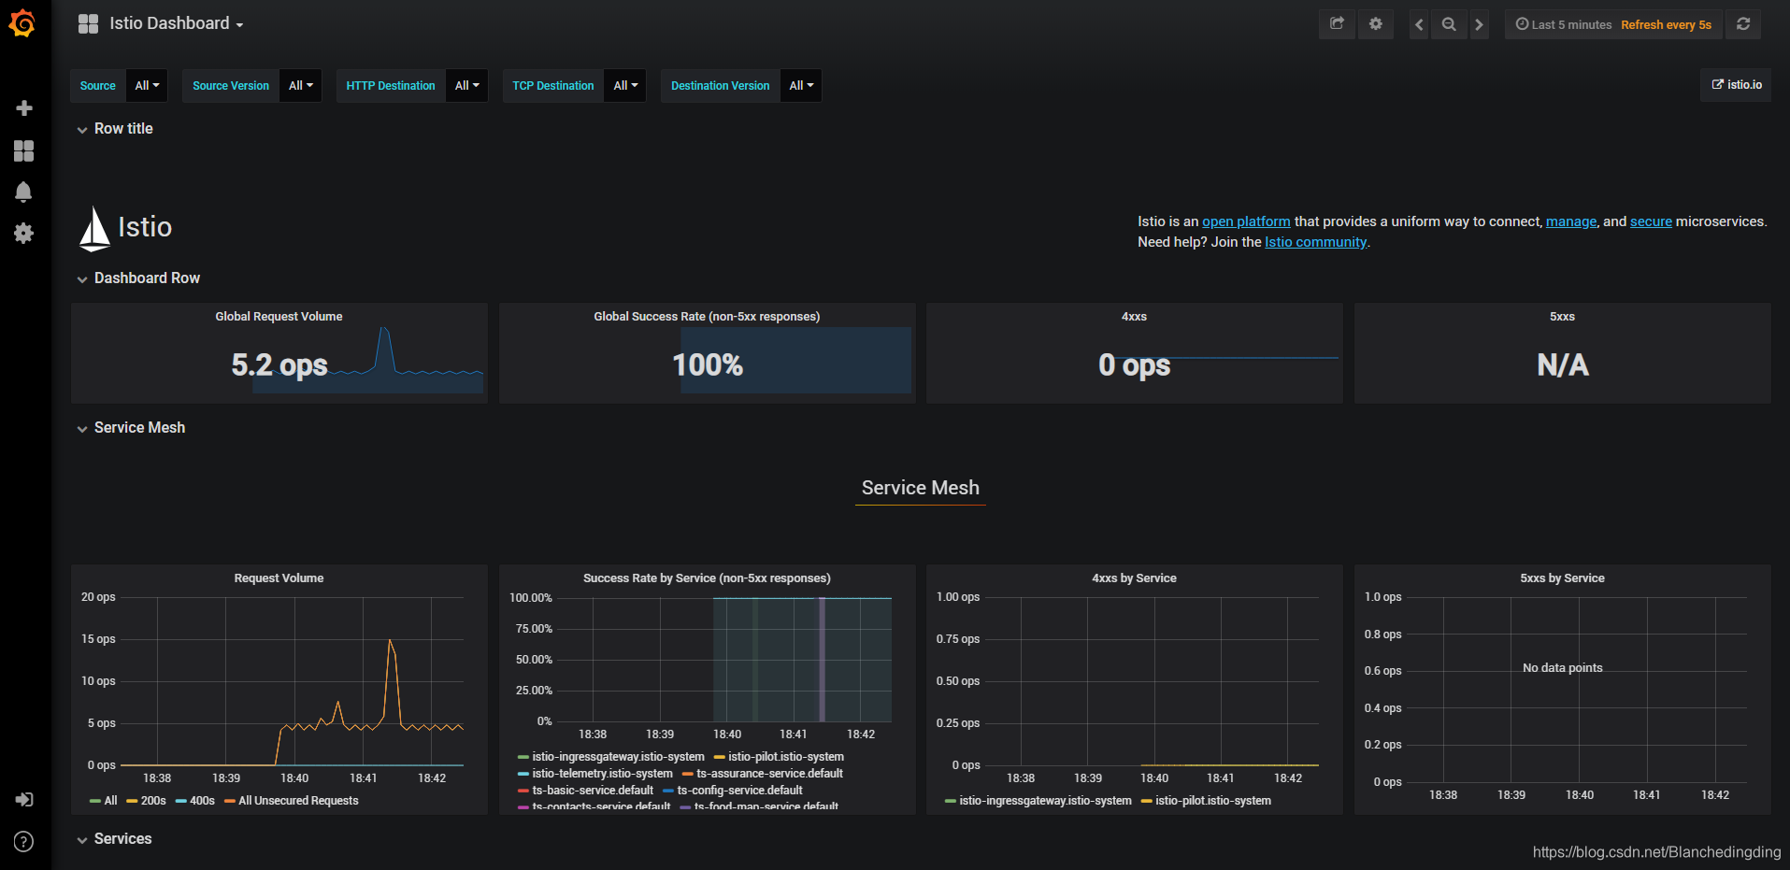Click the dashboard grid icon beside title

[88, 24]
